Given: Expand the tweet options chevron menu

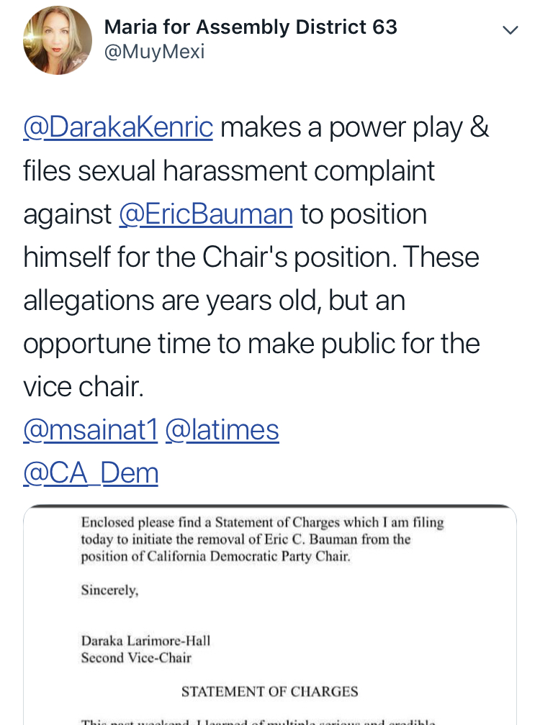Looking at the screenshot, I should click(510, 30).
